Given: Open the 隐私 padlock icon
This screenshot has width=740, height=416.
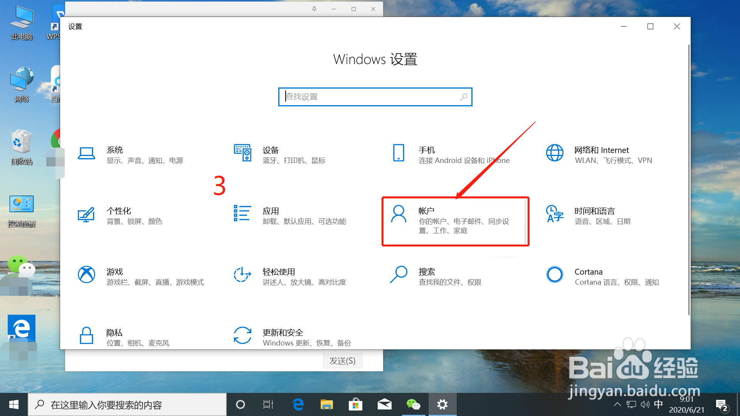Looking at the screenshot, I should tap(86, 335).
